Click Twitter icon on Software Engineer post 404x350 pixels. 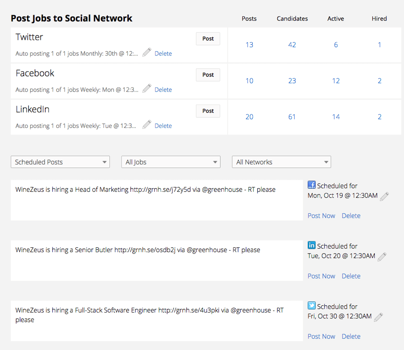(x=312, y=306)
